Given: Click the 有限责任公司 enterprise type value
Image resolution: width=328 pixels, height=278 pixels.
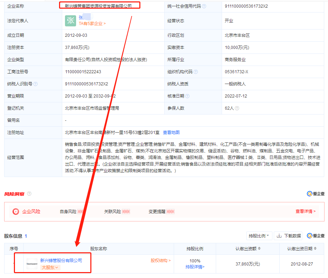Looking at the screenshot, I should point(106,60).
